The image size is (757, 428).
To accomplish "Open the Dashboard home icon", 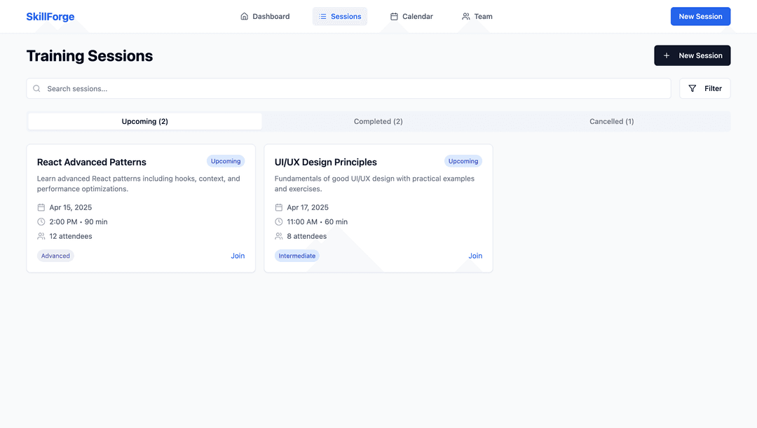I will [245, 16].
